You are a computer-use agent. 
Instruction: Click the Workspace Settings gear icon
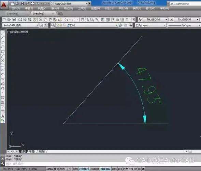pos(41,25)
